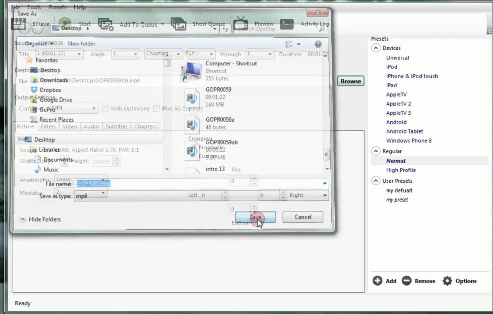
Task: Toggle the Web Optimized checkbox
Action: point(105,108)
